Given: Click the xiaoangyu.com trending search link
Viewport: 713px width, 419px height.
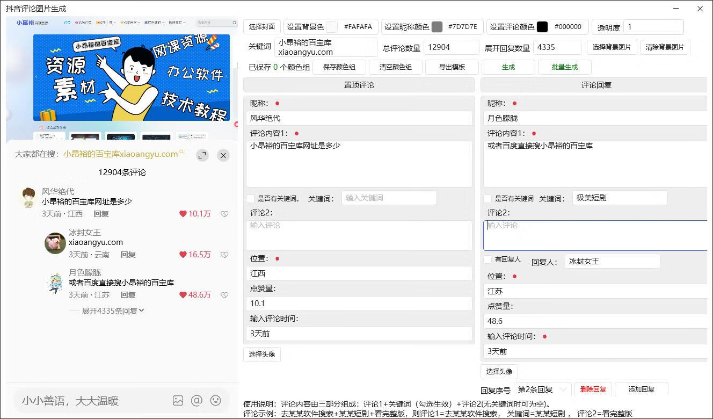Looking at the screenshot, I should click(x=121, y=154).
